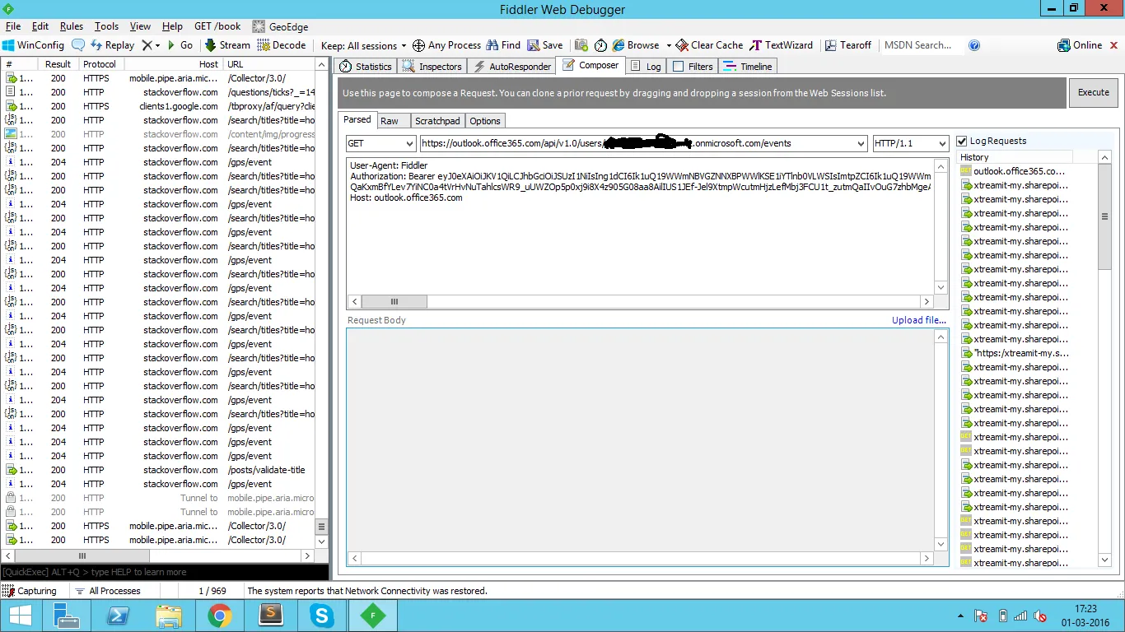Switch to the Statistics tab
Screen dimensions: 1125x632
[366, 66]
